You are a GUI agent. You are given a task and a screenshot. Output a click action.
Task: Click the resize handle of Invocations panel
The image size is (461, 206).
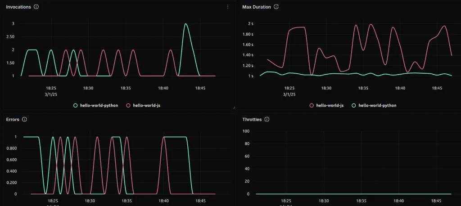click(x=233, y=107)
